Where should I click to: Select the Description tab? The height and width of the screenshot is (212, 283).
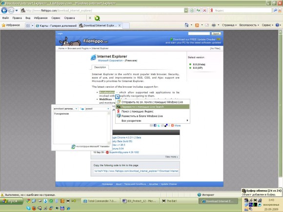(100, 67)
